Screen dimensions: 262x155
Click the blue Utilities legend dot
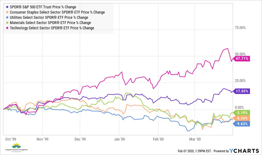[7, 17]
